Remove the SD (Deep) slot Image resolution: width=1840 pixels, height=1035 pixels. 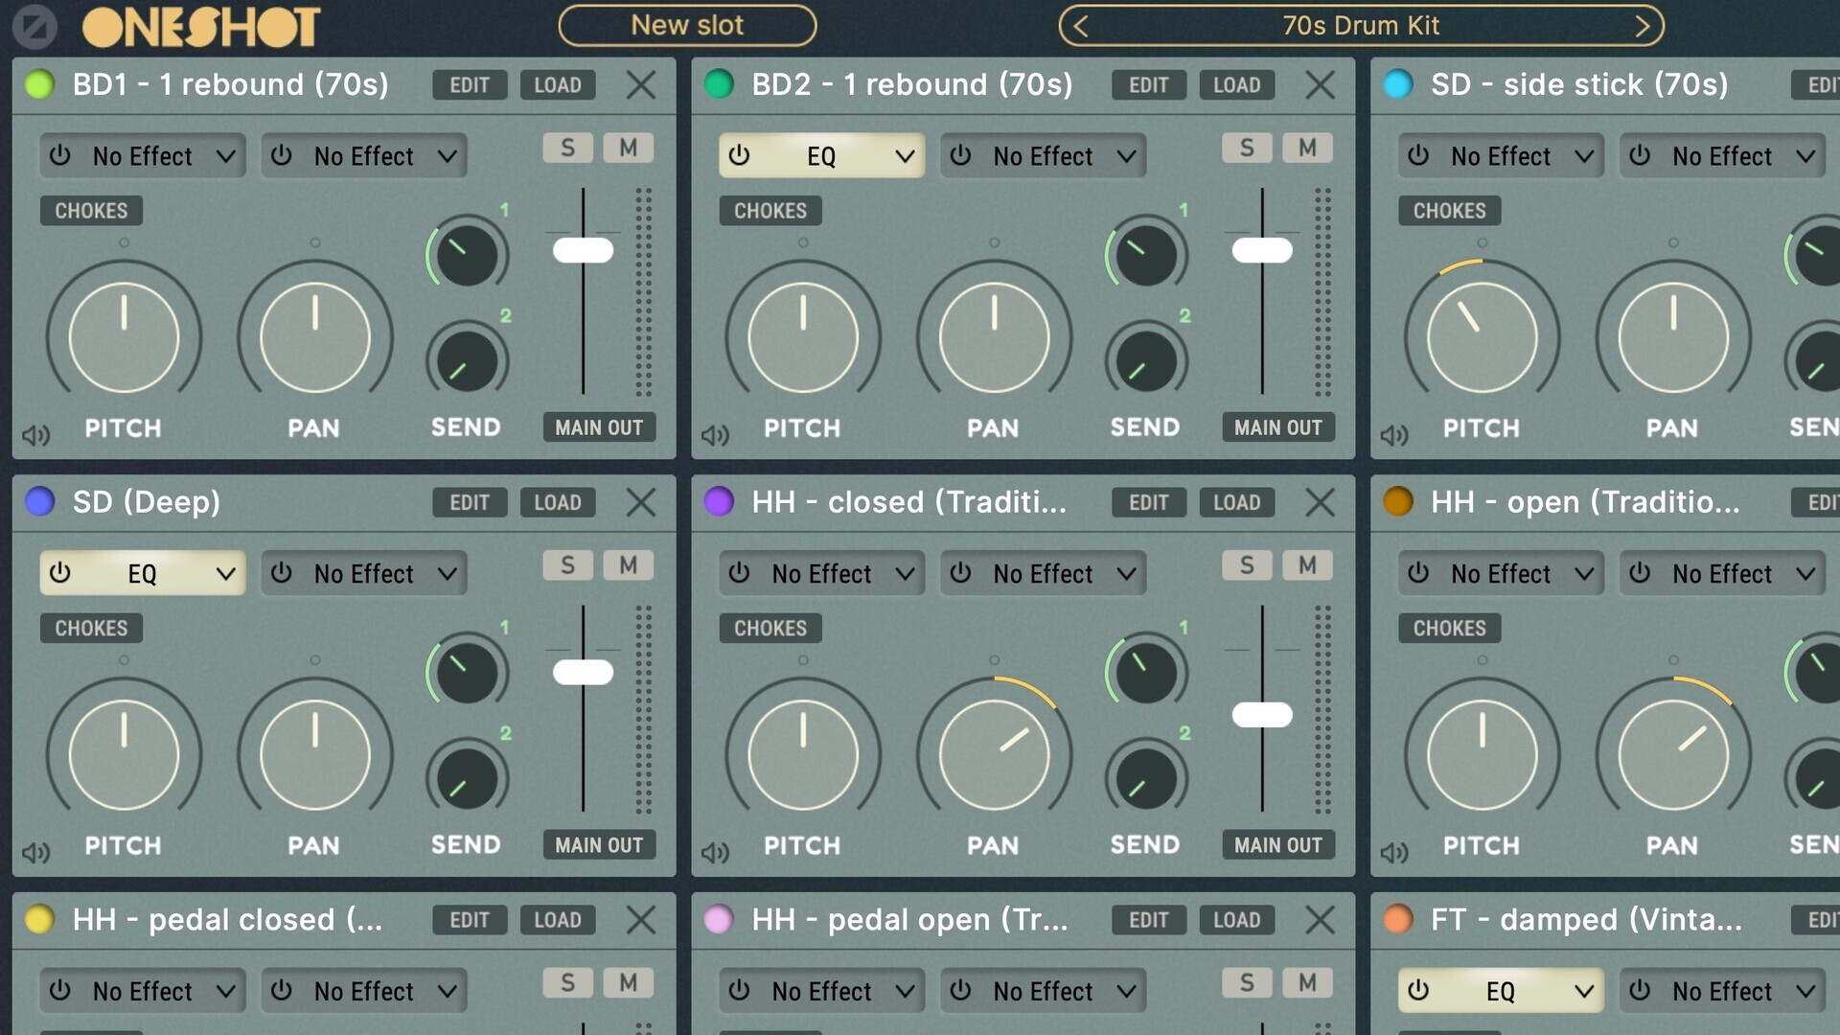(x=641, y=502)
